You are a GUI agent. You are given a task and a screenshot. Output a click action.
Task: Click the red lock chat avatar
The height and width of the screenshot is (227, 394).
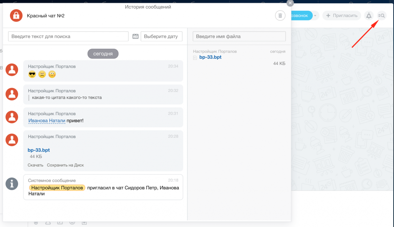click(16, 16)
